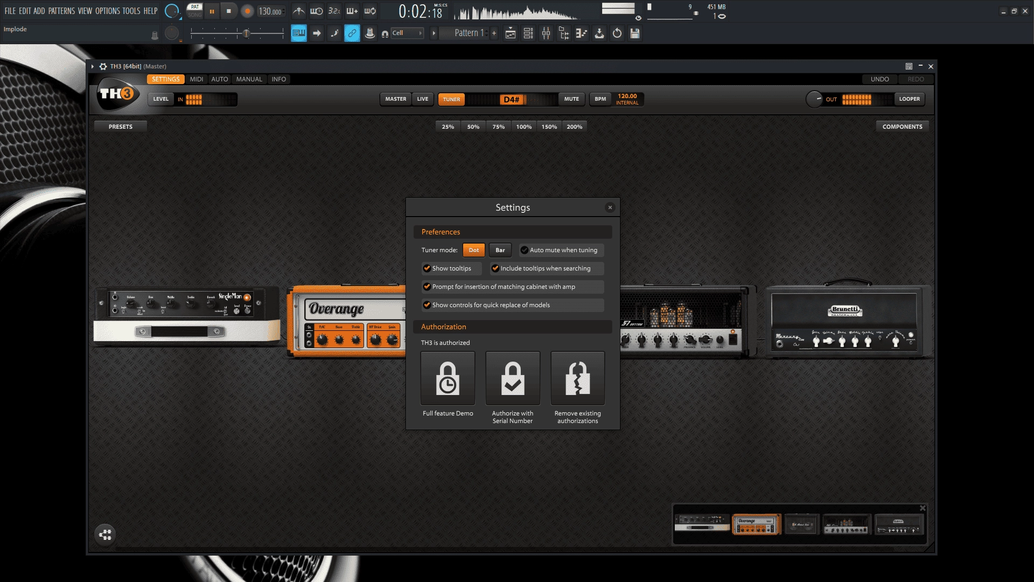Close the amp thumbnail strip
Image resolution: width=1034 pixels, height=582 pixels.
click(x=923, y=508)
